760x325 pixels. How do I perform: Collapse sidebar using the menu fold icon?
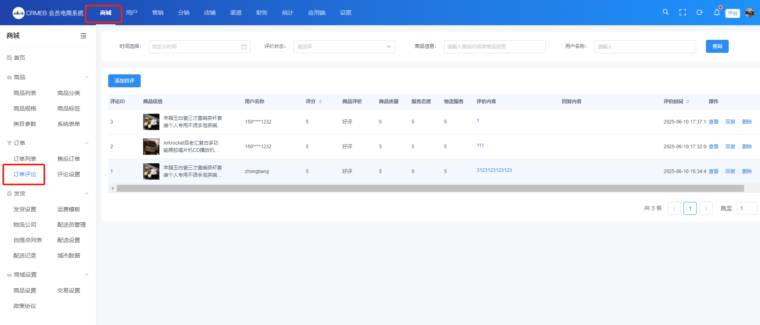click(x=83, y=36)
